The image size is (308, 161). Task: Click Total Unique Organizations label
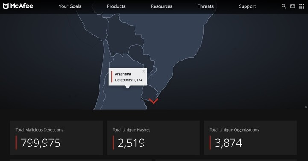click(235, 130)
